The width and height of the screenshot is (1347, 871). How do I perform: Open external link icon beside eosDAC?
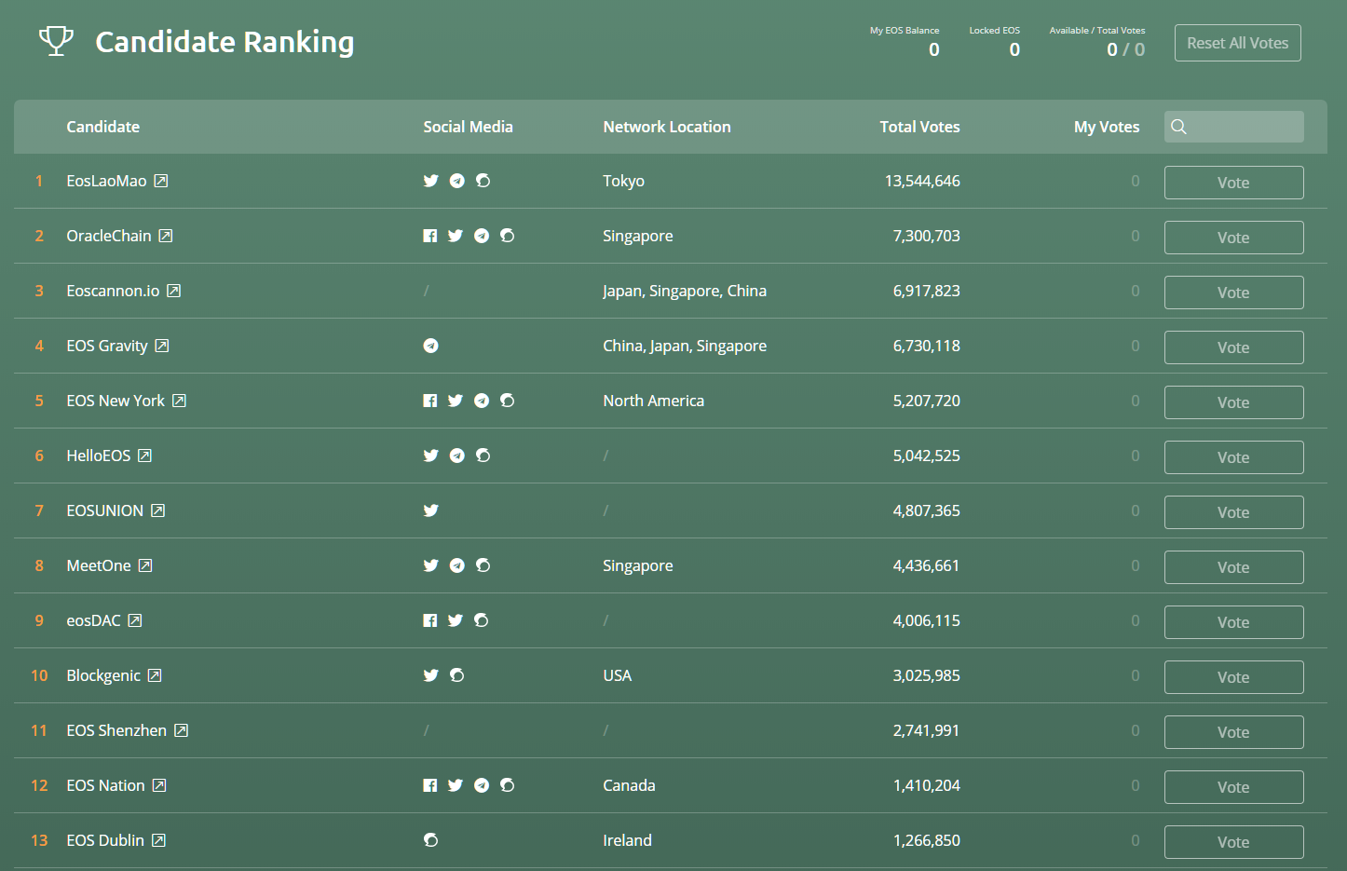click(135, 620)
